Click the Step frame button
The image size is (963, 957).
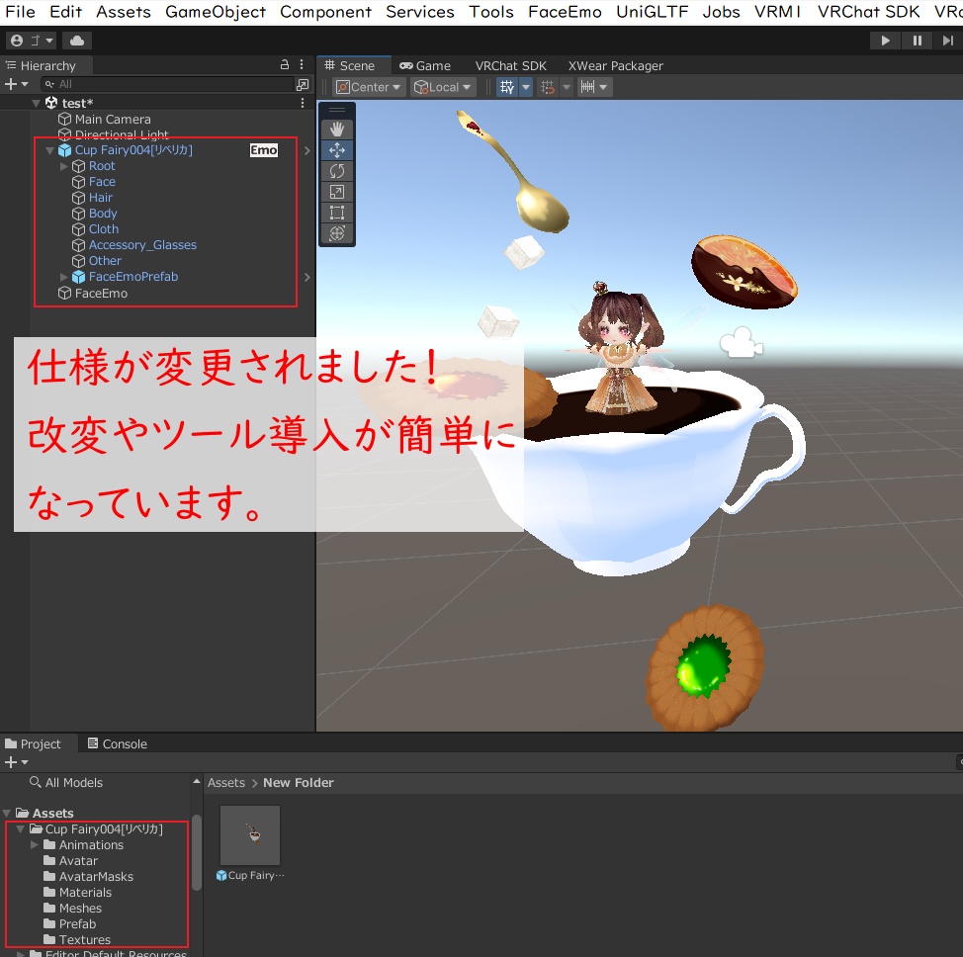pos(947,41)
